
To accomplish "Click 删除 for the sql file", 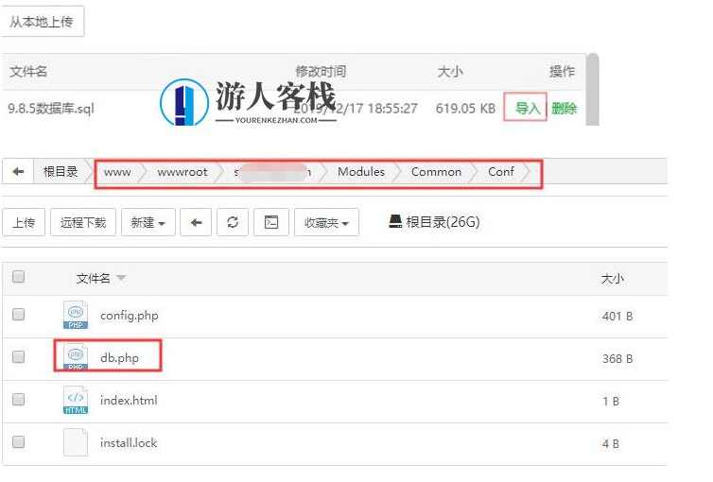I will pos(565,108).
